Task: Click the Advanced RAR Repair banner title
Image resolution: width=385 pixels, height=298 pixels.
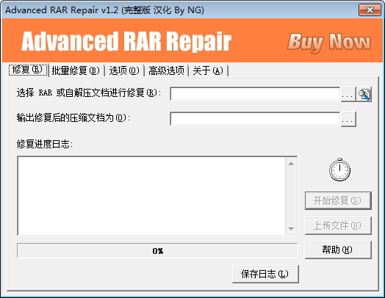Action: 126,41
